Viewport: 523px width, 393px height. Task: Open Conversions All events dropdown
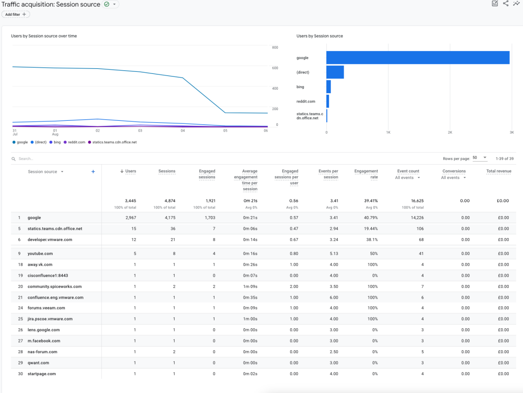[454, 178]
